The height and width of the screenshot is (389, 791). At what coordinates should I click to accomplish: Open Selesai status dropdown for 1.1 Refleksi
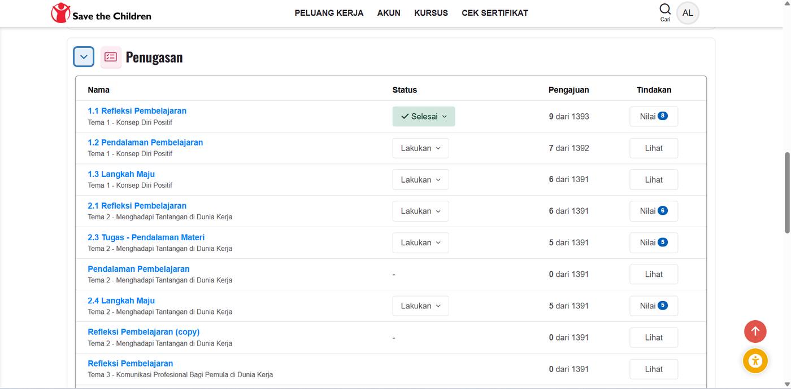coord(424,117)
